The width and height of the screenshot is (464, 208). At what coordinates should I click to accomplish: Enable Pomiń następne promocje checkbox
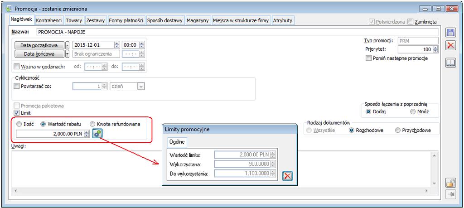click(368, 58)
